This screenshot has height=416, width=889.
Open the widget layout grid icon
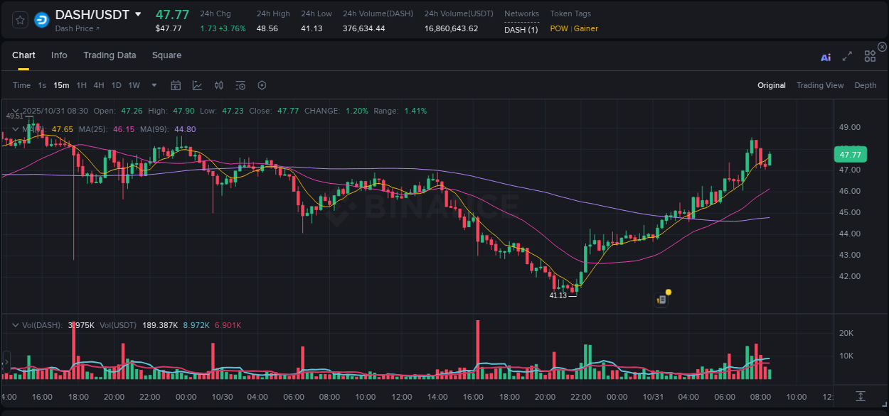coord(870,56)
